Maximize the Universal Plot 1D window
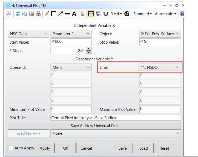The width and height of the screenshot is (198, 157). (177, 6)
